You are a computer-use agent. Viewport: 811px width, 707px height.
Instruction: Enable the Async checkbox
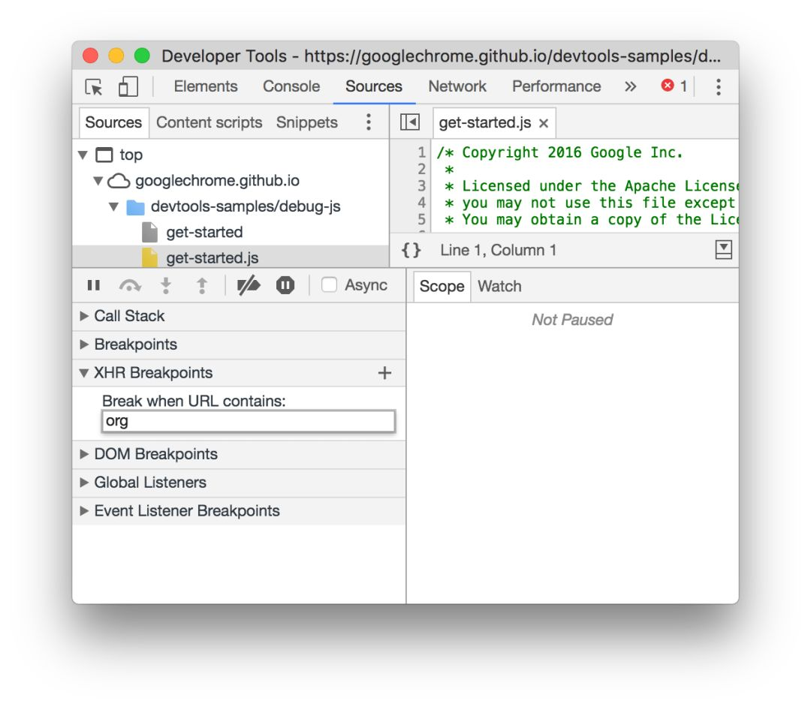(x=329, y=284)
